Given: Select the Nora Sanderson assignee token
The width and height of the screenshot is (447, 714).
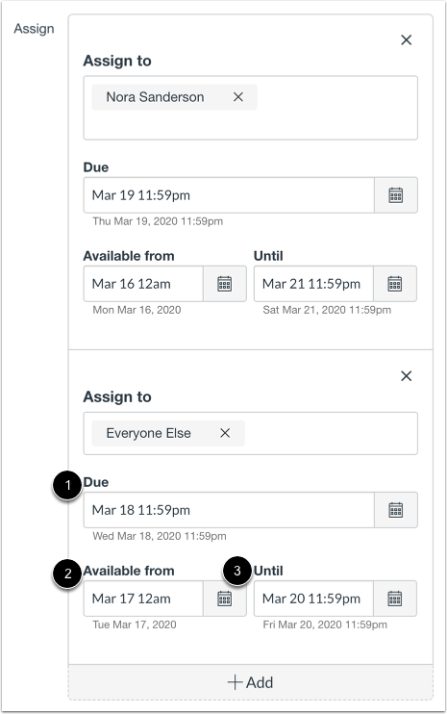Looking at the screenshot, I should click(x=155, y=97).
